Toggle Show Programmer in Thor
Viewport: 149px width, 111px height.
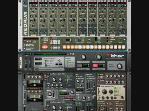click(x=37, y=69)
